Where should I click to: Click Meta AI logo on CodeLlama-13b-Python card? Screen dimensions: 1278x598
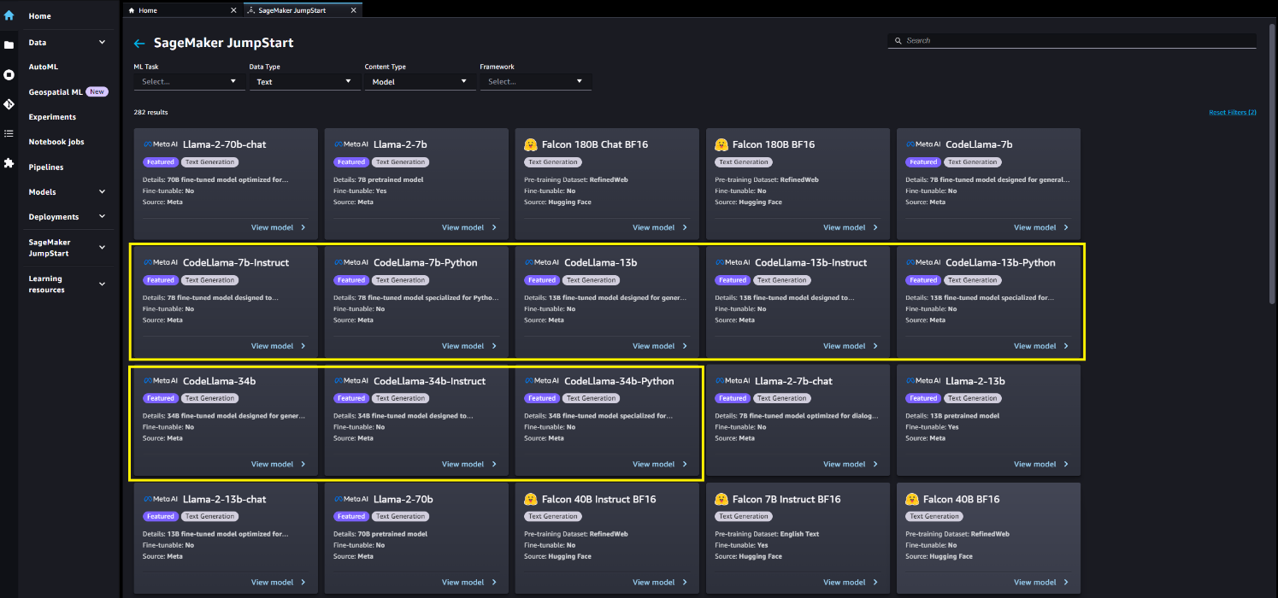[x=923, y=262]
